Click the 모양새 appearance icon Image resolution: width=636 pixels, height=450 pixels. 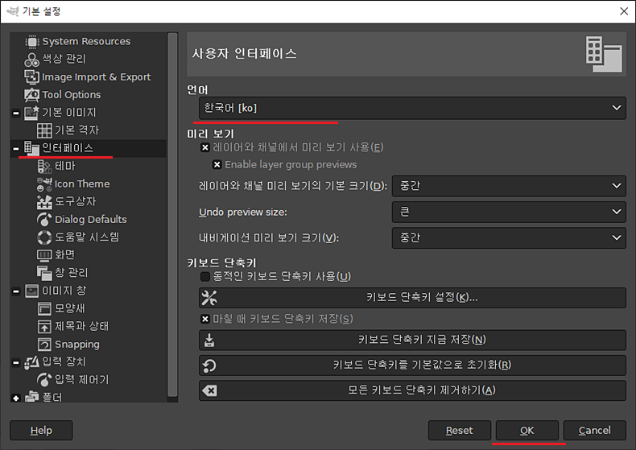44,308
